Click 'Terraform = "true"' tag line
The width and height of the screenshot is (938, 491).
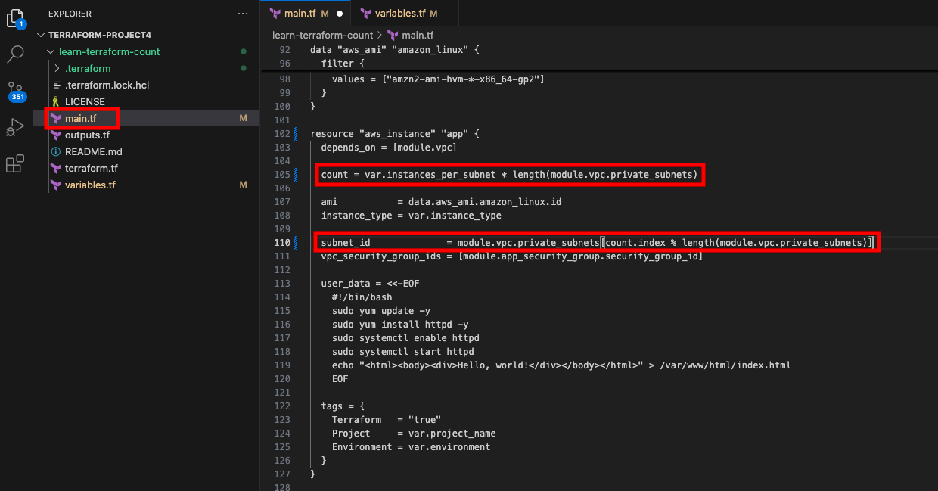point(387,420)
